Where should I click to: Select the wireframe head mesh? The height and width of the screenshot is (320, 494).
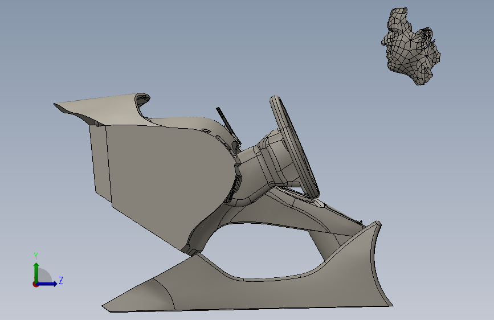pos(410,46)
